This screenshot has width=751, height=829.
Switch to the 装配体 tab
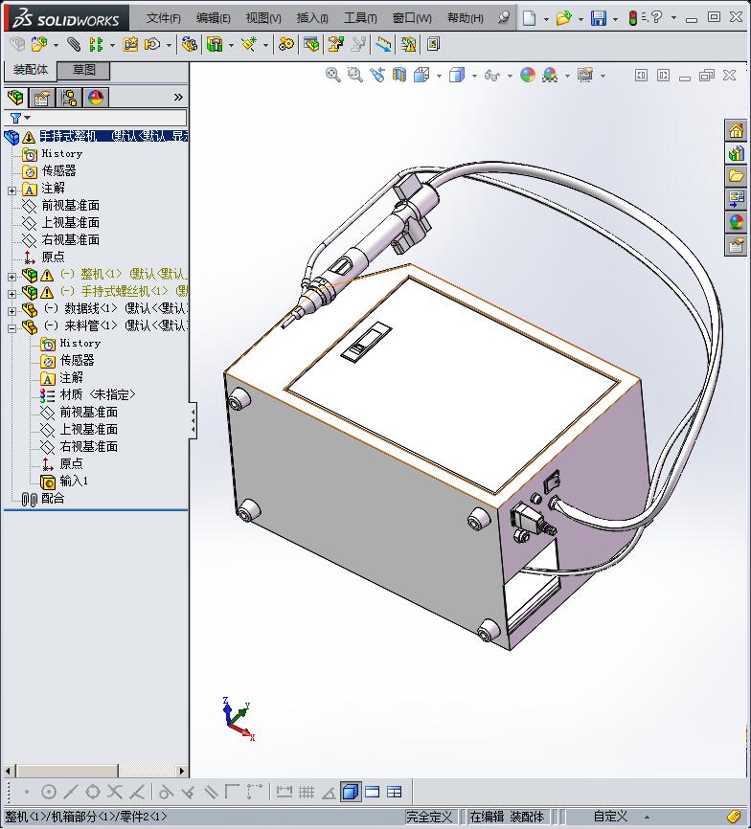click(30, 70)
